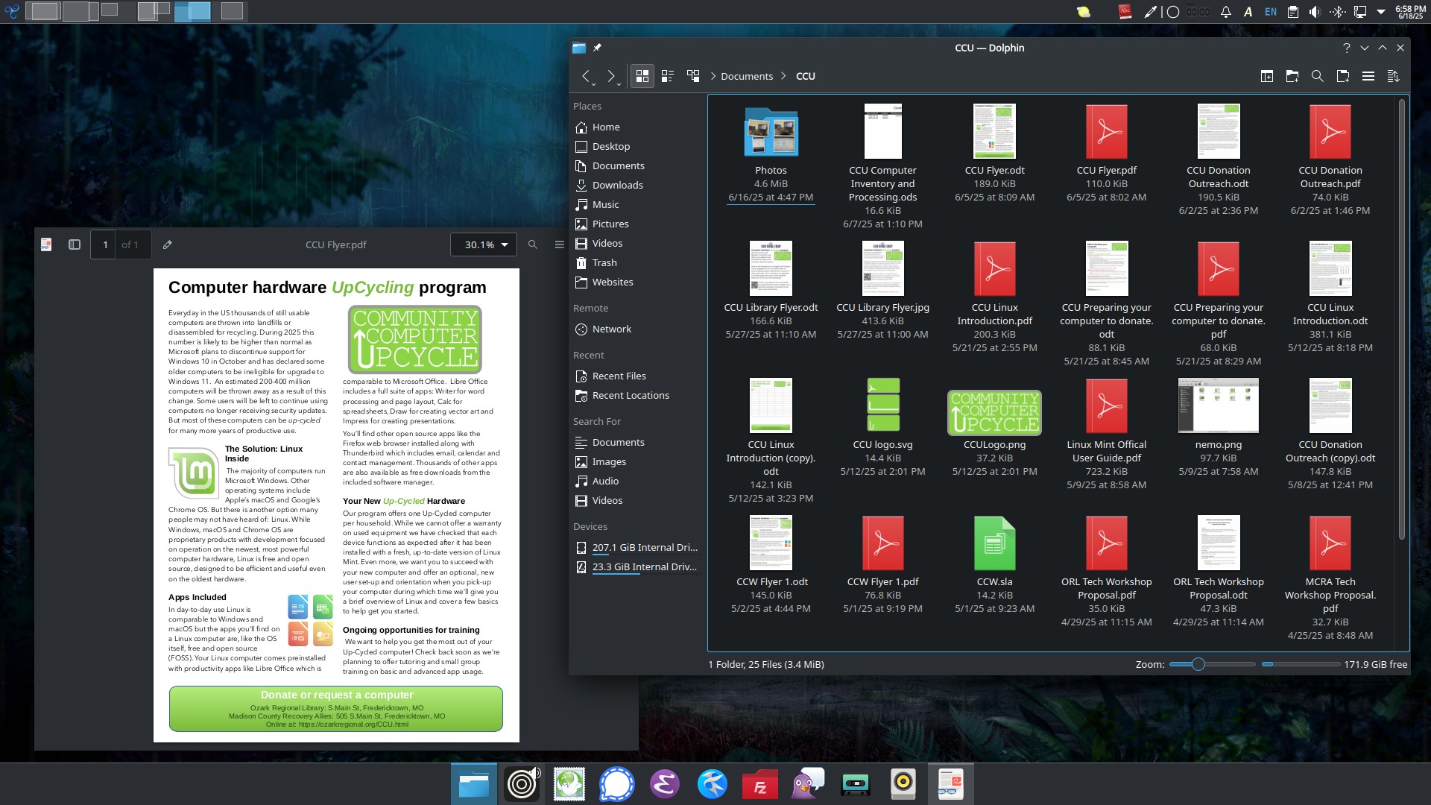
Task: Open the search tool in Dolphin toolbar
Action: coord(1317,76)
